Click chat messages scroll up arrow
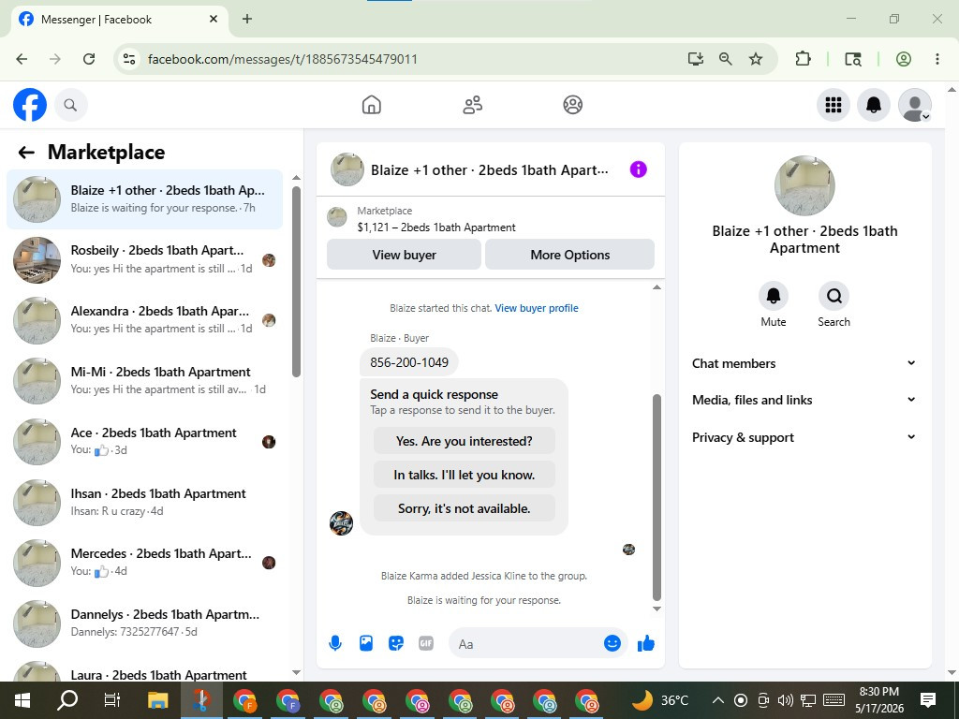The image size is (959, 719). (657, 287)
